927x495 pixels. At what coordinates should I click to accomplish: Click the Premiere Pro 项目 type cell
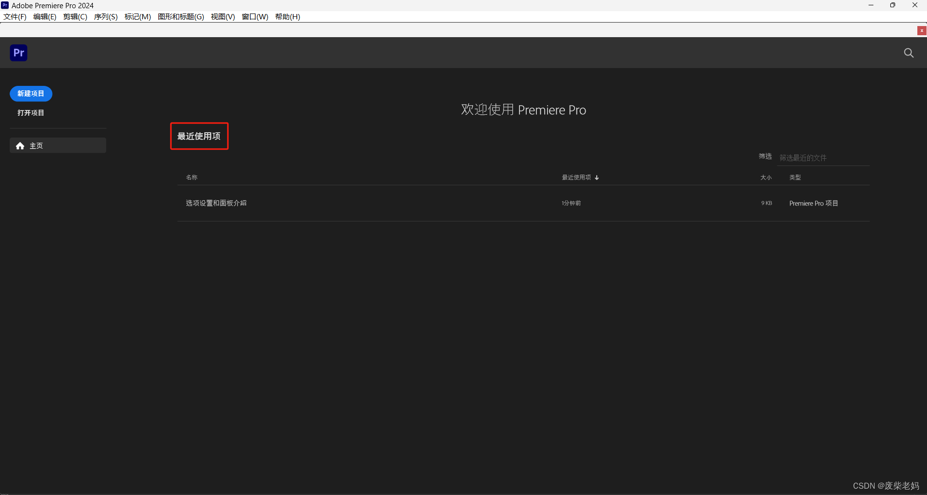814,203
